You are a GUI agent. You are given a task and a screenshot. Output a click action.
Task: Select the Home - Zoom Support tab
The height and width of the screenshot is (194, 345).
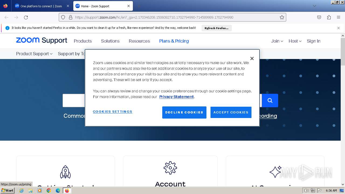[103, 6]
